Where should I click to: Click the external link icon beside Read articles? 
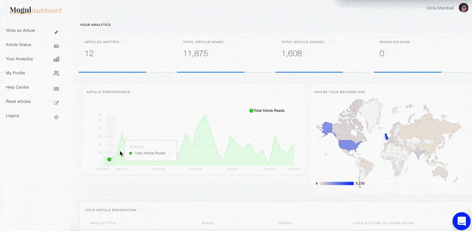[56, 103]
